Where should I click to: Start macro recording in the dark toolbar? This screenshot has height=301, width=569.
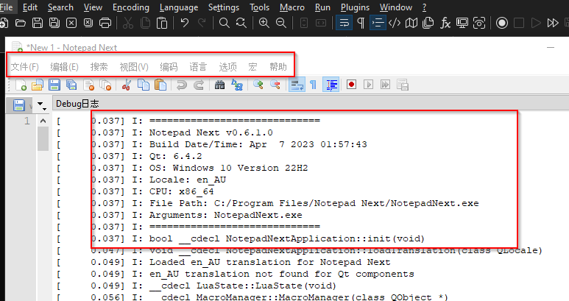502,24
